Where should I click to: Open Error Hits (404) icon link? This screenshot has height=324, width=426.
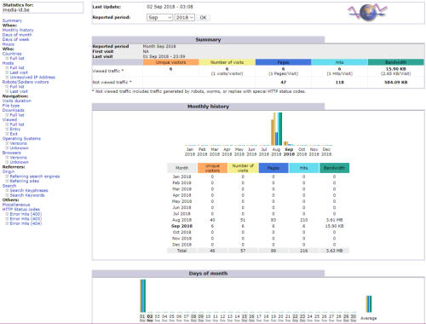[x=7, y=223]
